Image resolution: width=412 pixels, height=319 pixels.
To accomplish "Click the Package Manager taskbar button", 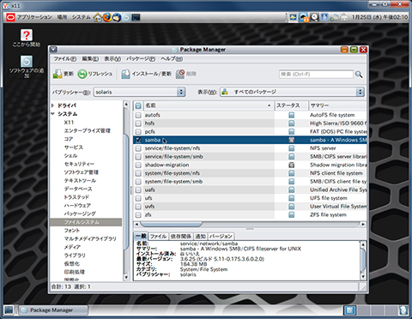I will pyautogui.click(x=53, y=310).
